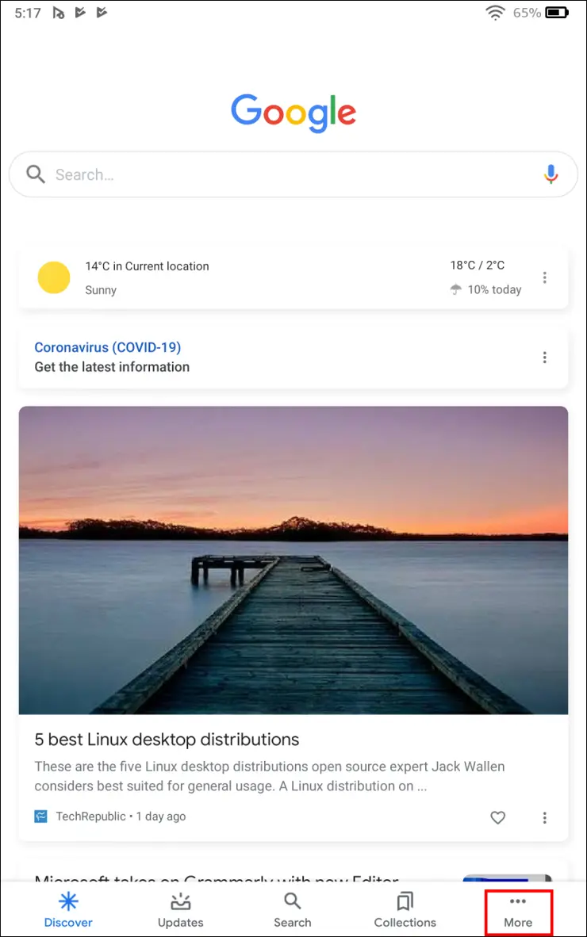Tap the magnifying glass in search bar
The image size is (587, 937).
[36, 174]
